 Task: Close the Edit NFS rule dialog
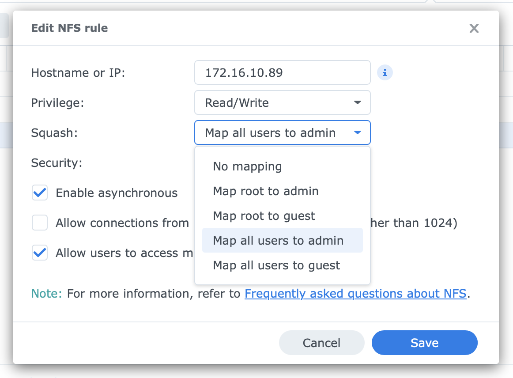click(x=474, y=29)
